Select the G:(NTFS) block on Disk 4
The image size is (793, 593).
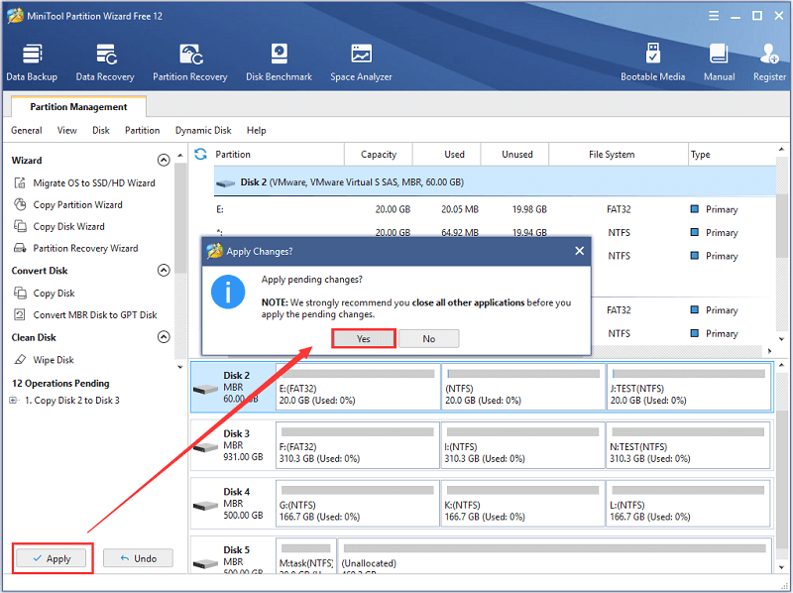click(x=358, y=504)
